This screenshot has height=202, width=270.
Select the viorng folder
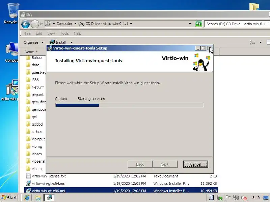(34, 146)
